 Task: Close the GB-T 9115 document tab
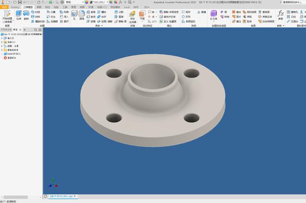[75, 196]
